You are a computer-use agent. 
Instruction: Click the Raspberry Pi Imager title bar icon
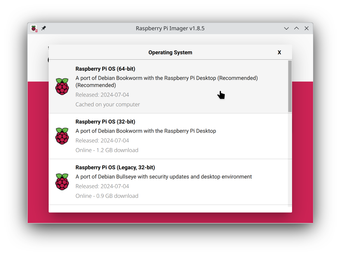34,28
